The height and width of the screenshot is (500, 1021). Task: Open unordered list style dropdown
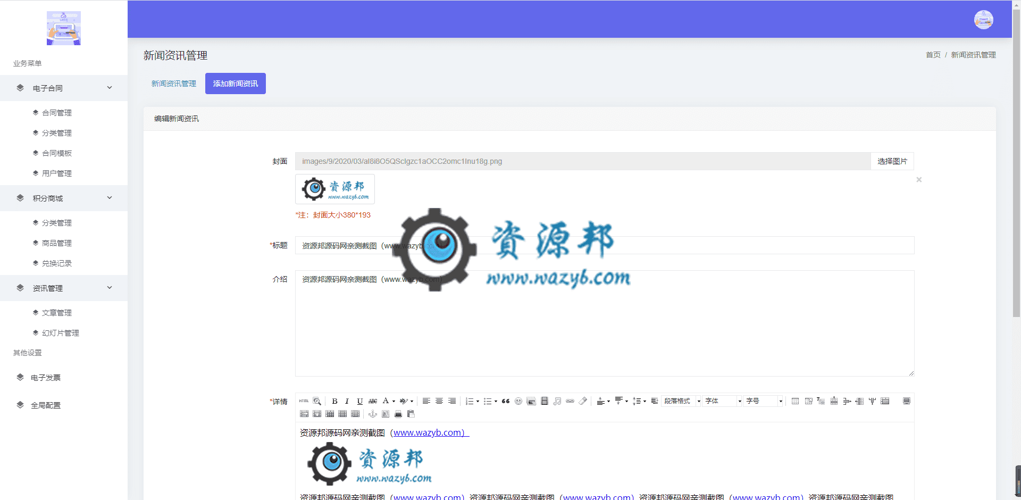click(x=496, y=401)
